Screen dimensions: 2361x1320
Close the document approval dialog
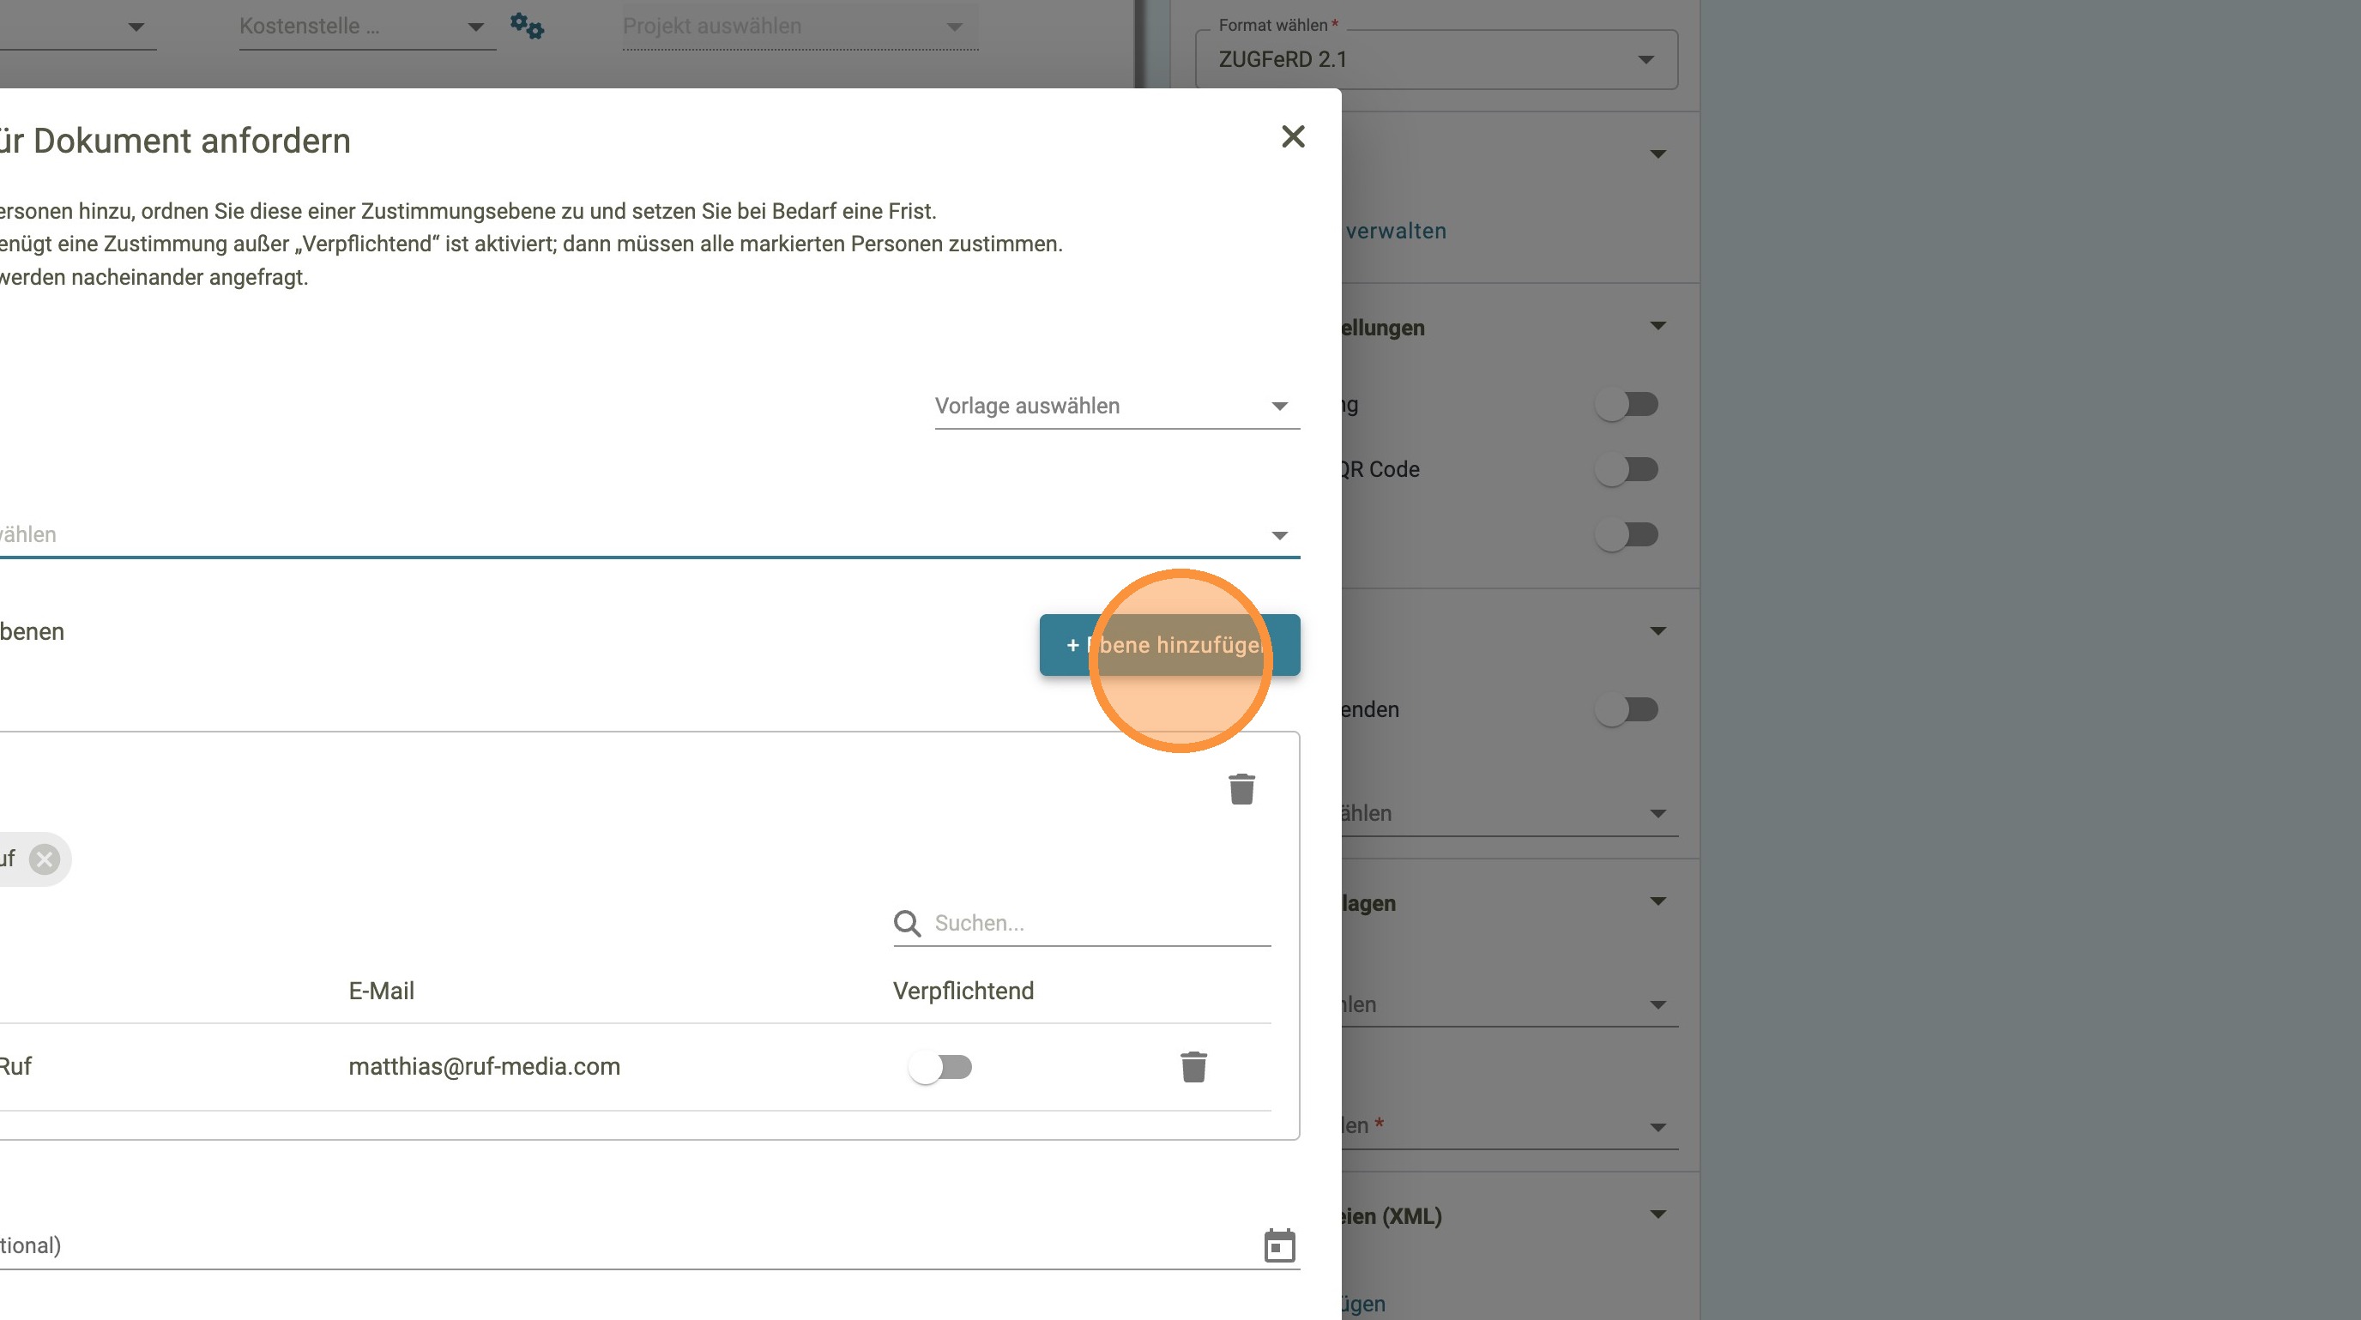(x=1292, y=136)
